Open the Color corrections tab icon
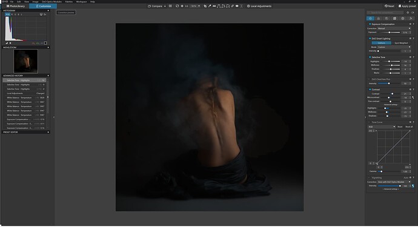The width and height of the screenshot is (418, 227). click(x=378, y=18)
